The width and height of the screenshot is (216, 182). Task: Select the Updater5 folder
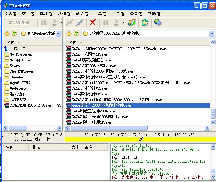(15, 88)
